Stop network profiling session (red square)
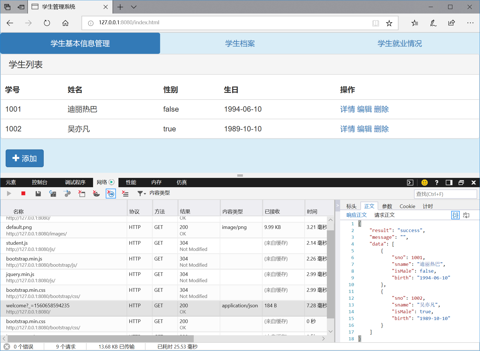This screenshot has width=480, height=351. 23,193
